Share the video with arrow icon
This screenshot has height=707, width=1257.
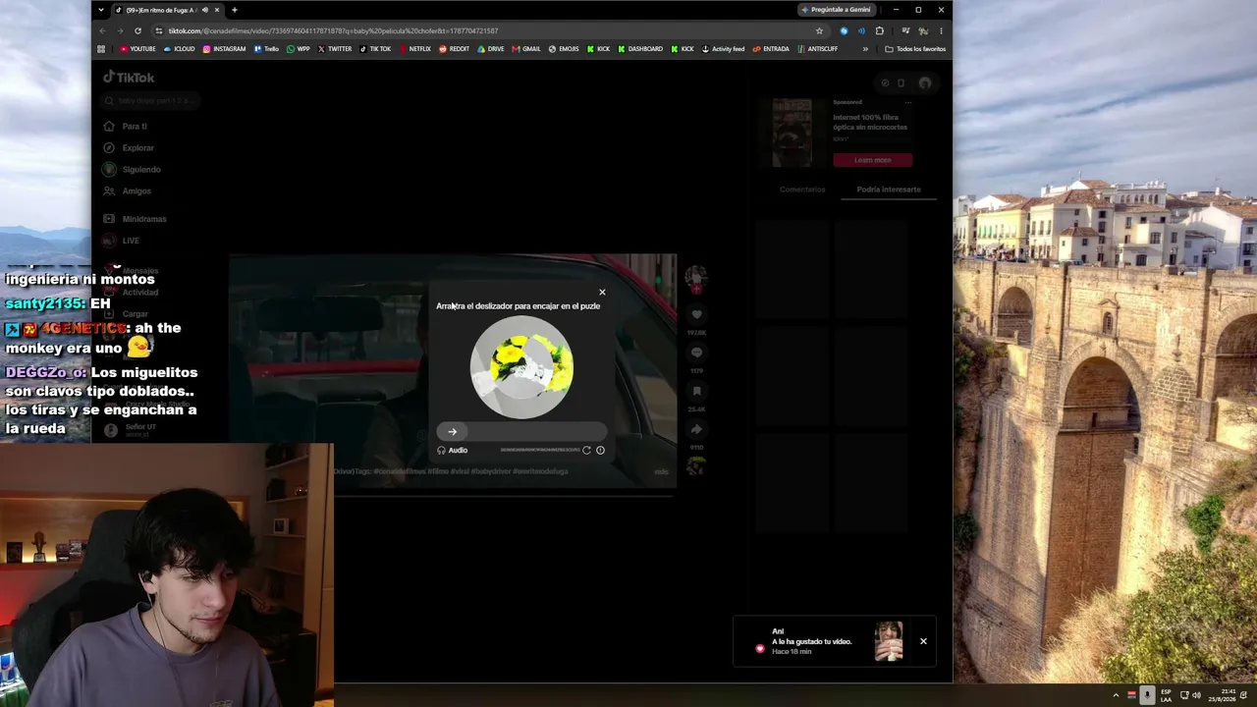[696, 429]
